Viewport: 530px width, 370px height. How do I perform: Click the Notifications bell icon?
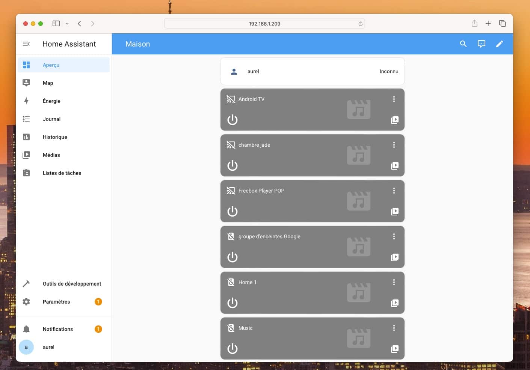[26, 329]
